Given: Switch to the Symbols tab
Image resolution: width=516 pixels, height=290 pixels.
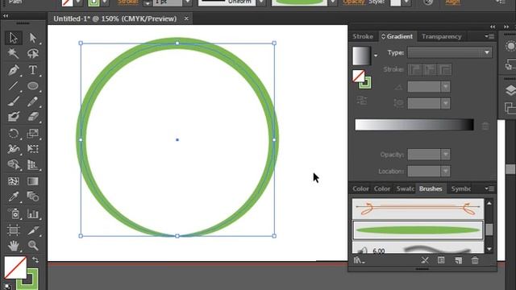Looking at the screenshot, I should pos(460,188).
